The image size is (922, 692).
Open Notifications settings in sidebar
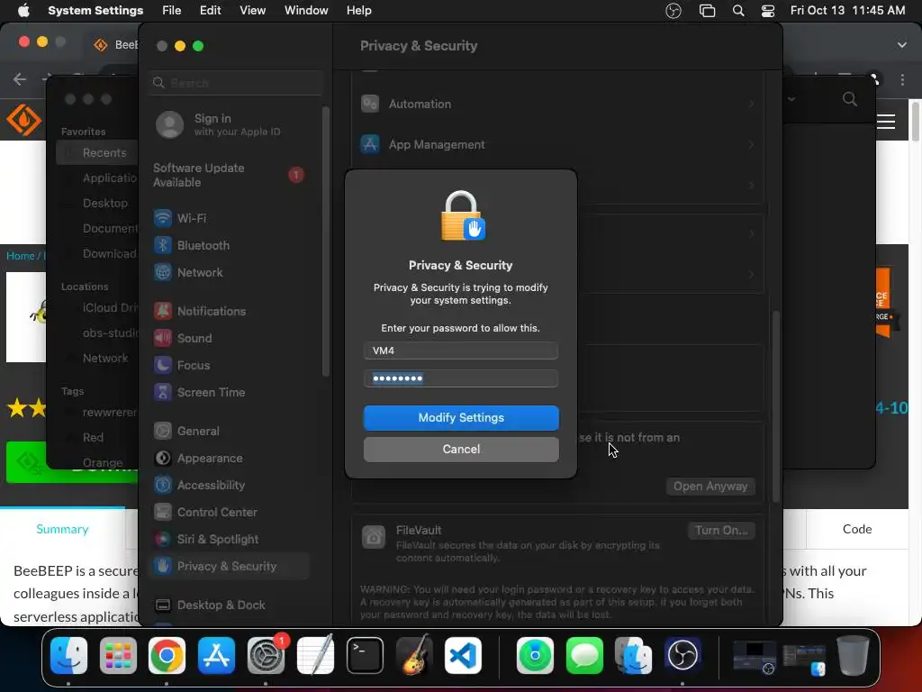pyautogui.click(x=200, y=311)
